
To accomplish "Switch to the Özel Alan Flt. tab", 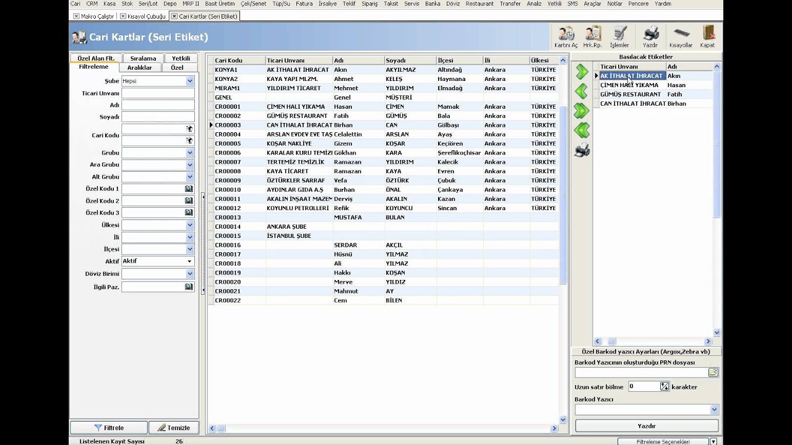I will click(x=96, y=58).
